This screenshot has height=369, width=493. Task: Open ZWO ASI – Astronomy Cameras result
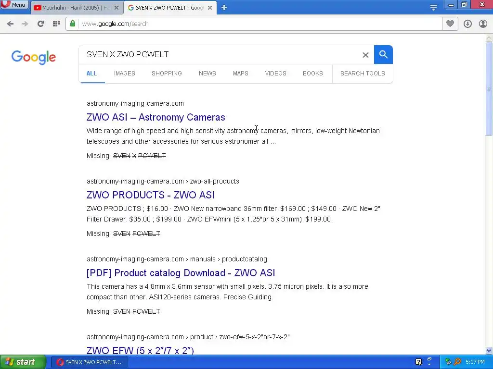(156, 117)
